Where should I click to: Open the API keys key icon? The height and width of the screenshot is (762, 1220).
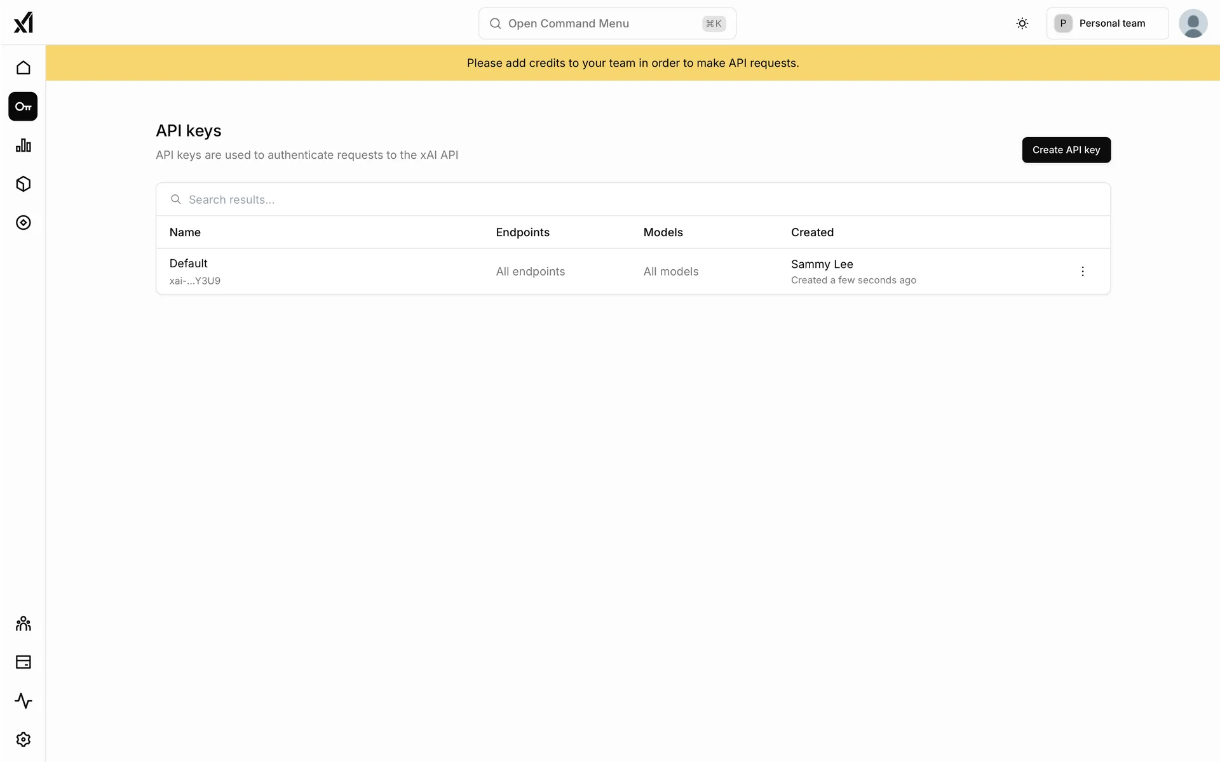23,107
